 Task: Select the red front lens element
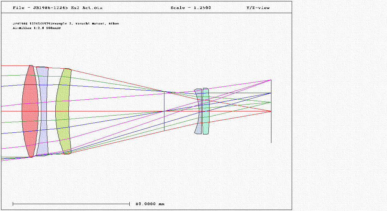pyautogui.click(x=30, y=111)
